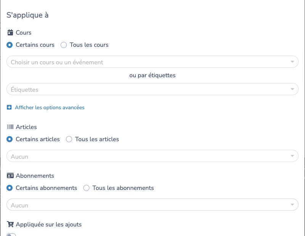
Task: Click the Tous les cours label text
Action: (x=89, y=45)
